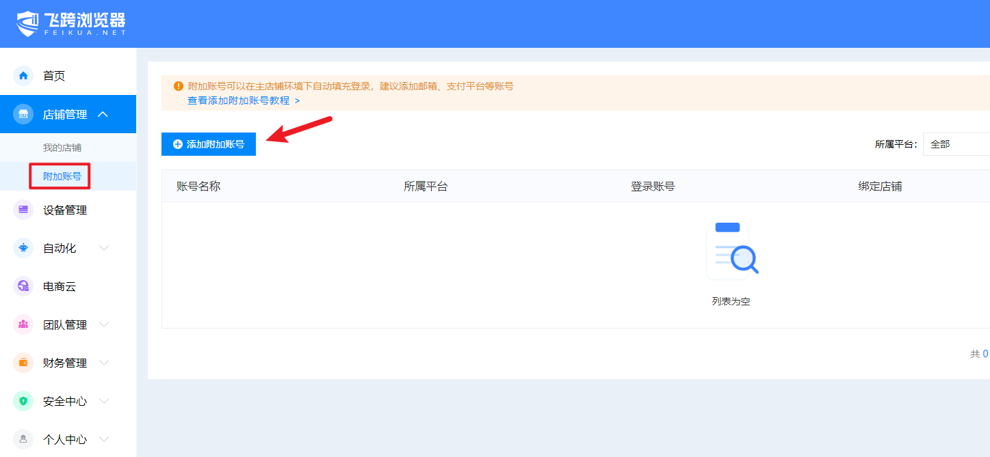
Task: Click the security center shield icon
Action: (23, 402)
